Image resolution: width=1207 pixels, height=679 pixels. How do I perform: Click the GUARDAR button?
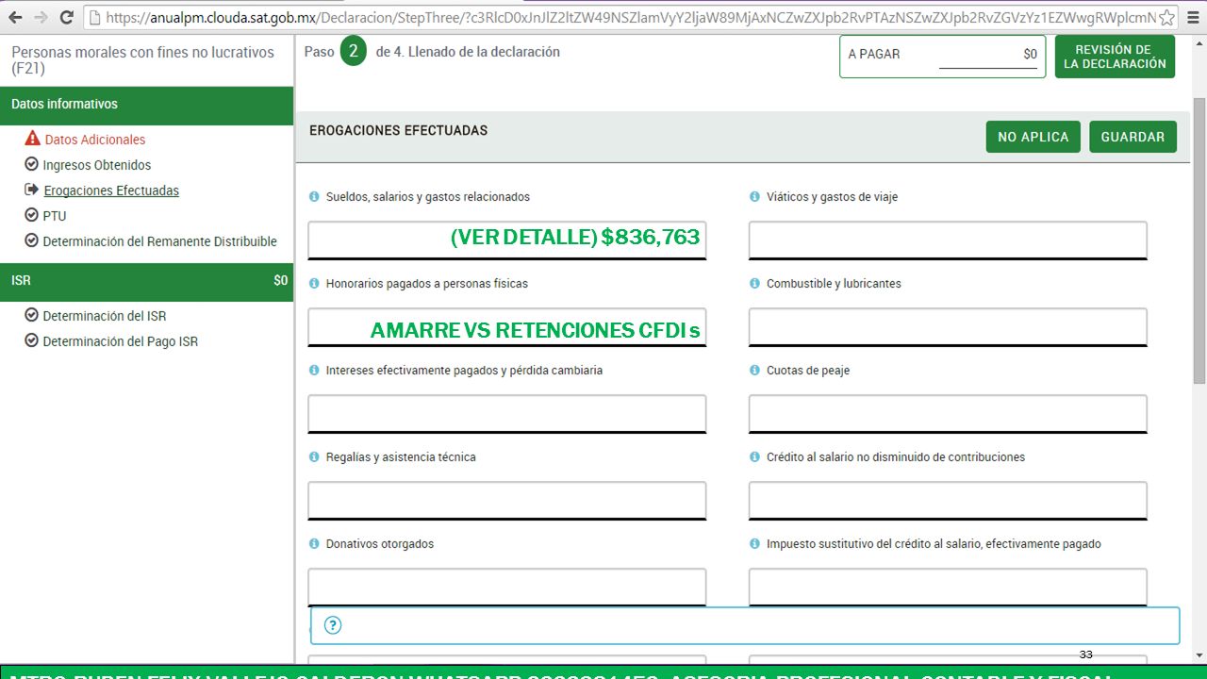click(x=1133, y=137)
